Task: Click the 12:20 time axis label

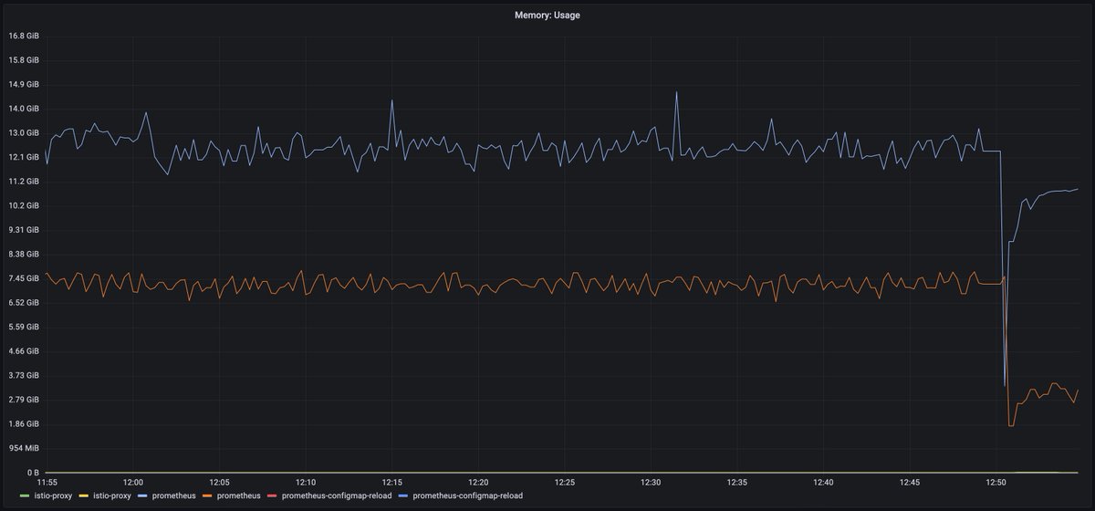Action: pyautogui.click(x=478, y=482)
